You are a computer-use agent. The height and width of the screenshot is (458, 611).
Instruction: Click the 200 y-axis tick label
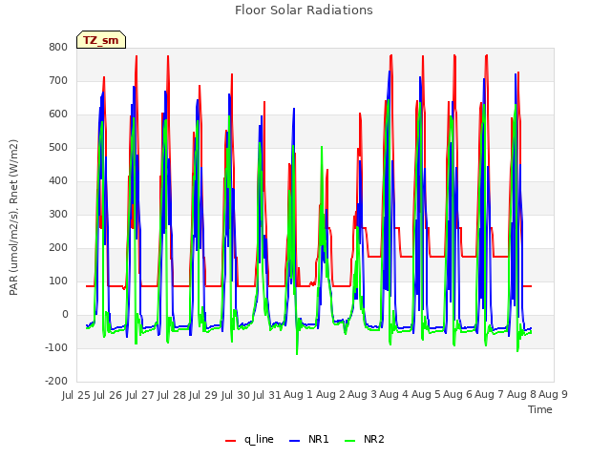pyautogui.click(x=58, y=248)
